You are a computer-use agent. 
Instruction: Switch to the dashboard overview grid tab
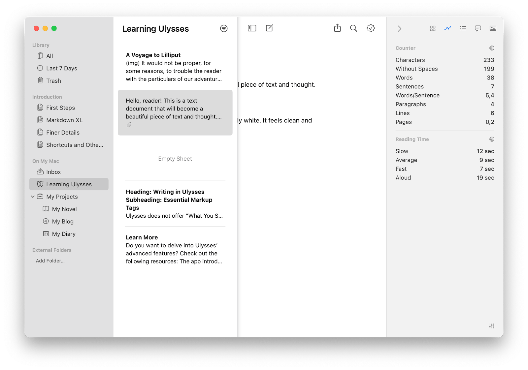click(433, 28)
